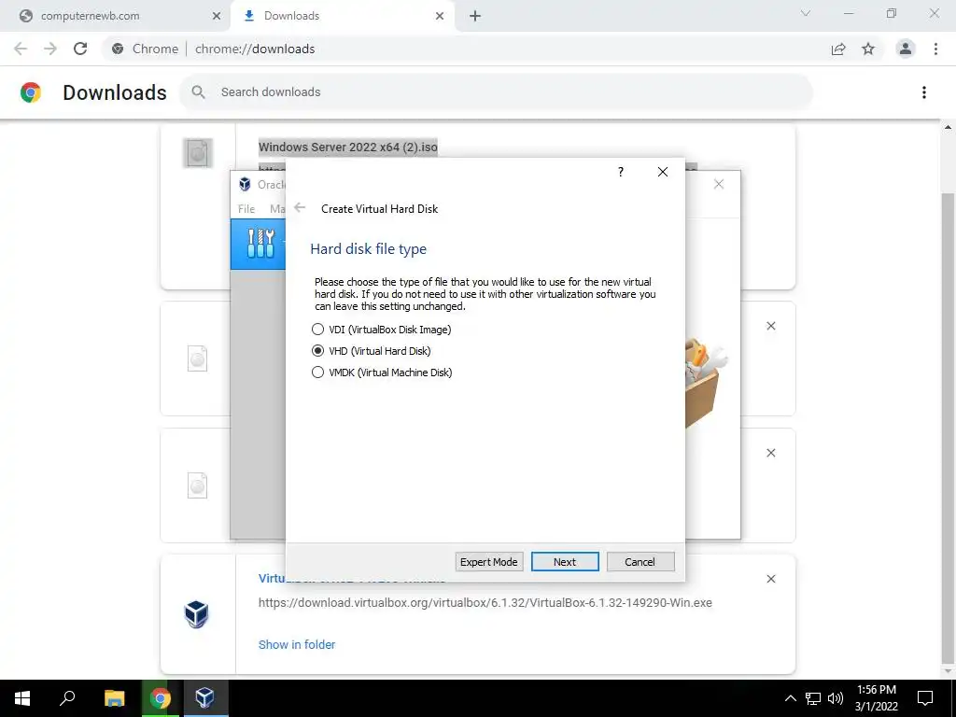Open Chrome's tab search chevron
956x717 pixels.
point(806,13)
